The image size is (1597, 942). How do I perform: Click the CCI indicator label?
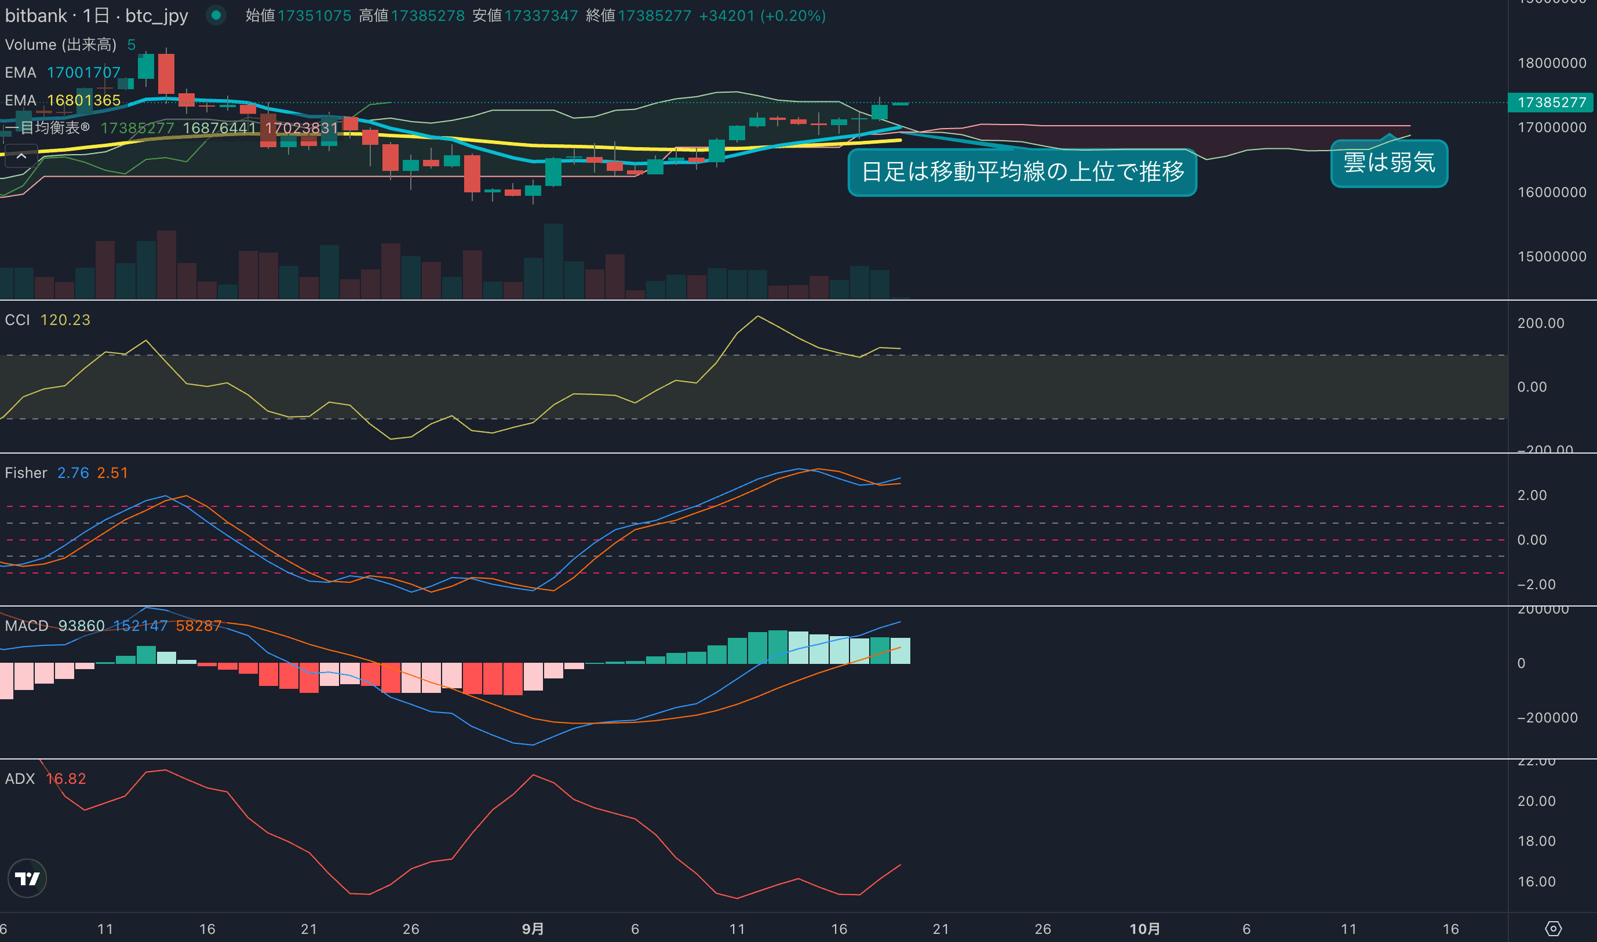17,320
